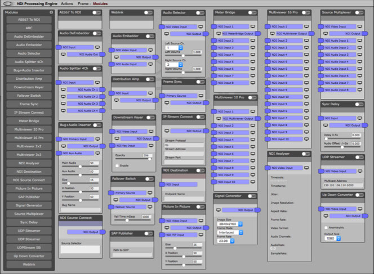Click the Multicast Address field in UDP Streamer
This screenshot has width=374, height=274.
tap(343, 185)
